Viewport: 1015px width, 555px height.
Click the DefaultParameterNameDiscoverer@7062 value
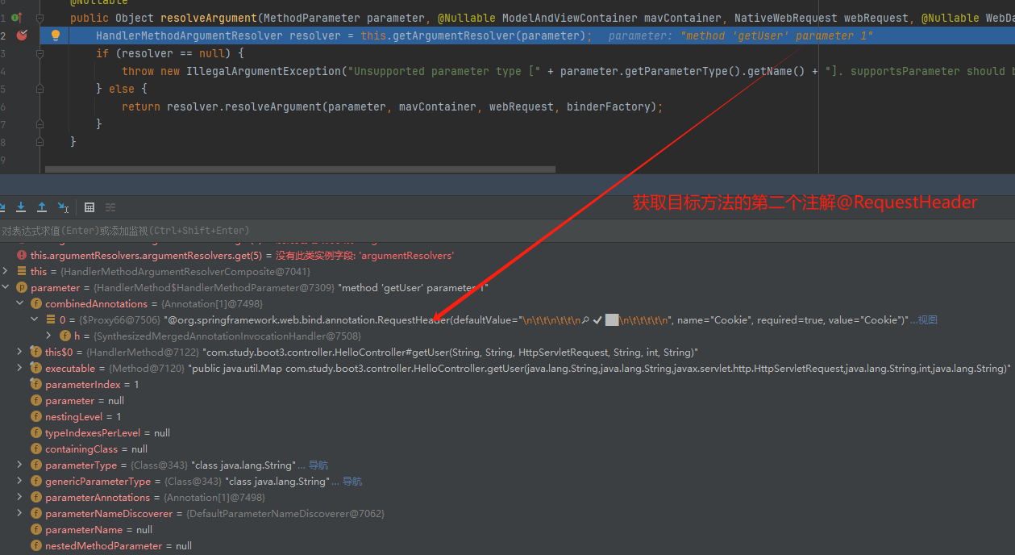285,514
